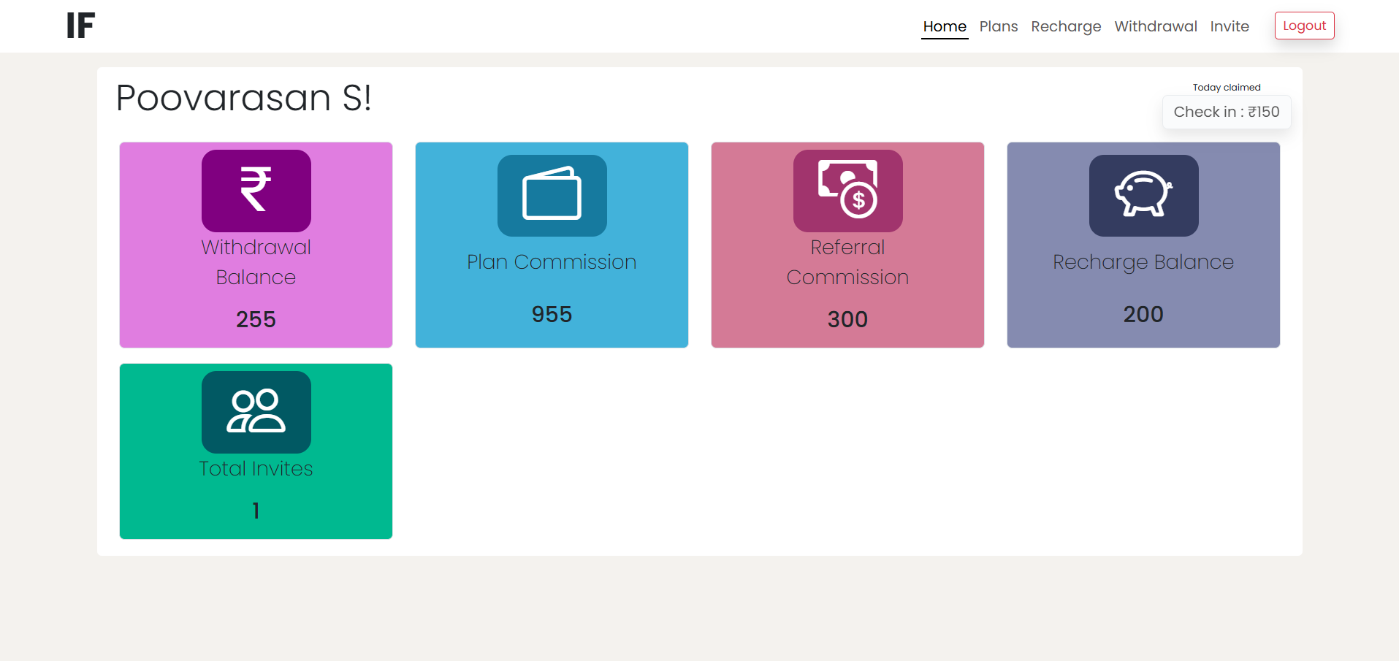Click the piggy bank icon on Recharge Balance
Viewport: 1399px width, 661px height.
click(x=1143, y=195)
